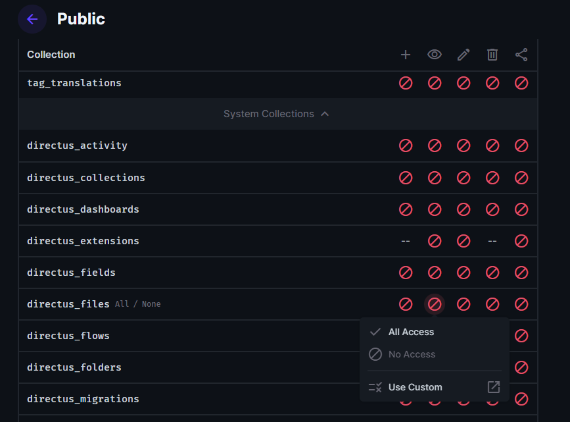Click the delete permissions trash icon
The image size is (570, 422).
pos(492,55)
